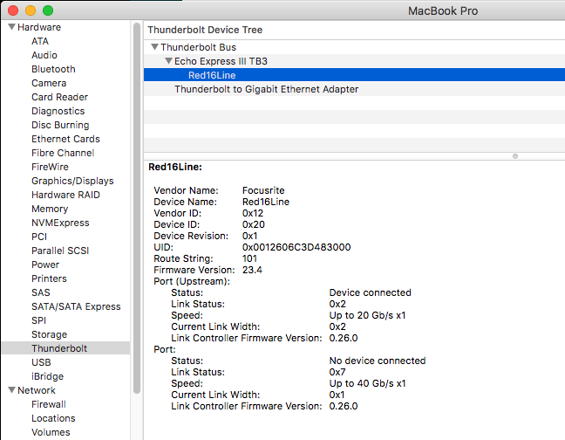565x440 pixels.
Task: Open the Audio hardware category
Action: click(x=44, y=55)
